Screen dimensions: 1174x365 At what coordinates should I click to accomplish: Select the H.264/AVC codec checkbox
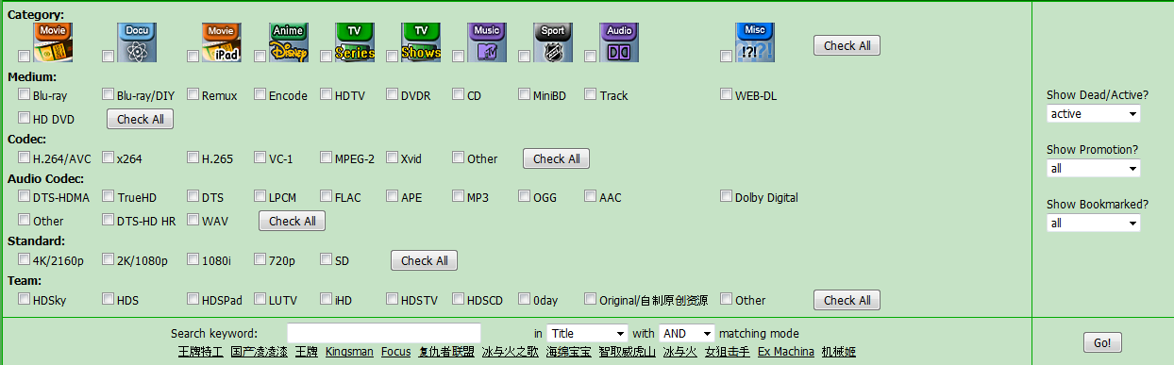tap(24, 158)
